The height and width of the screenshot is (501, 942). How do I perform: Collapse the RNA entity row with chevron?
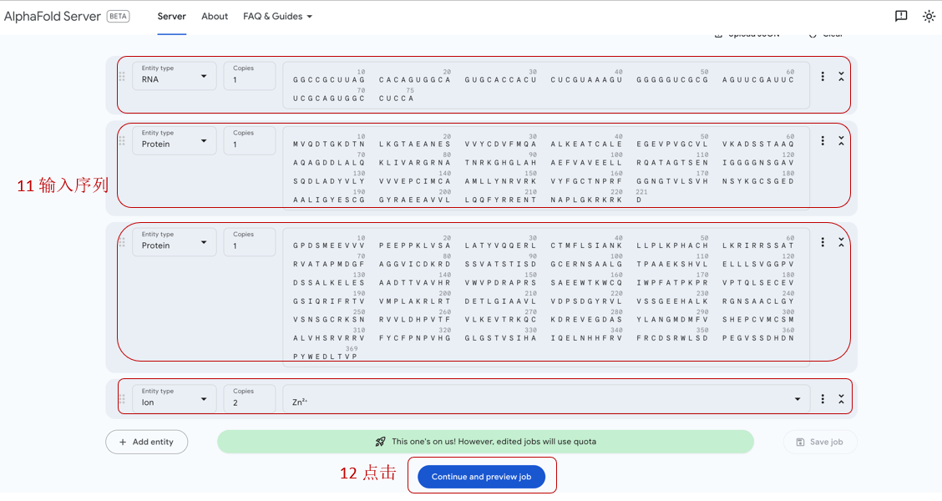tap(841, 76)
